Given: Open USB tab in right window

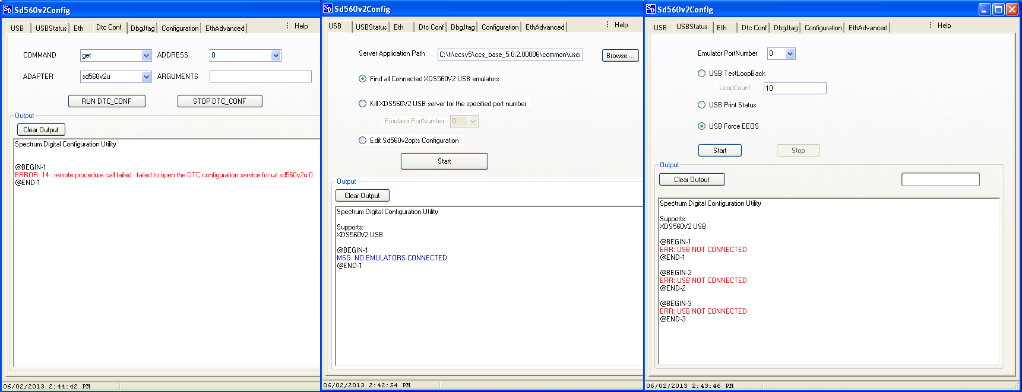Looking at the screenshot, I should click(x=660, y=28).
